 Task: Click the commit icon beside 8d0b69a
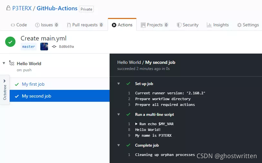[54, 47]
